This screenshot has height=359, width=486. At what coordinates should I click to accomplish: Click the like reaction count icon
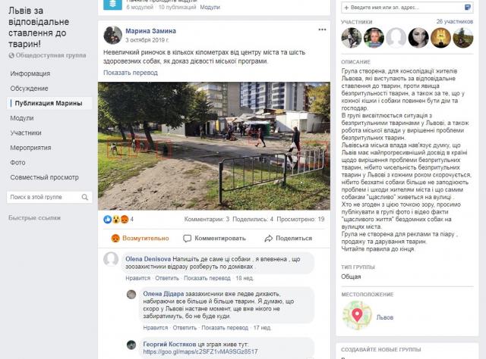pos(107,219)
